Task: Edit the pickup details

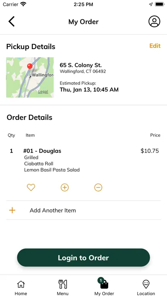Action: click(x=155, y=46)
